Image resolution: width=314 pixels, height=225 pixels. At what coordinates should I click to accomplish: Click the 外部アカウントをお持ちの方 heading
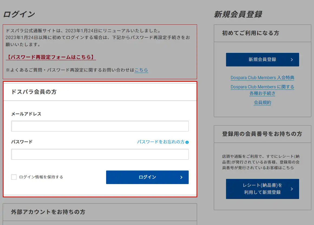[x=48, y=212]
